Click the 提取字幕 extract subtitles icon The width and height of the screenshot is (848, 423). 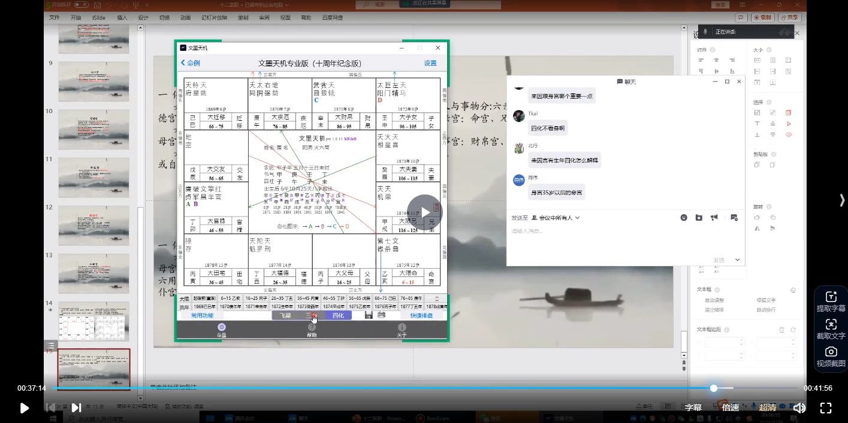831,302
